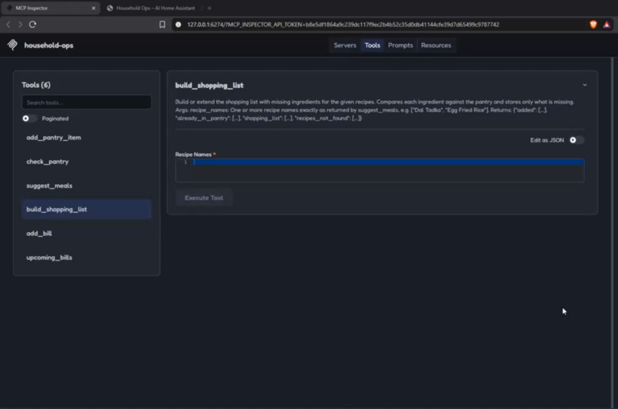Select the check_pantry tool
This screenshot has height=409, width=618.
(87, 162)
